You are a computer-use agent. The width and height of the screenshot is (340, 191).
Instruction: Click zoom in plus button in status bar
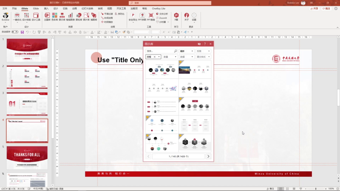326,189
